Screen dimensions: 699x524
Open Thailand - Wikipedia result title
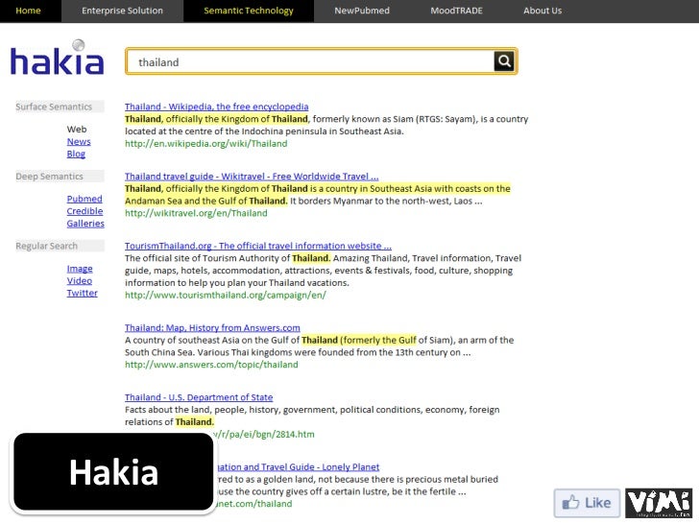216,107
